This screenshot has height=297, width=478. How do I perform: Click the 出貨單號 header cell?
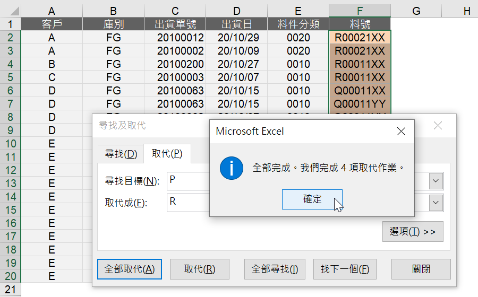[x=175, y=24]
